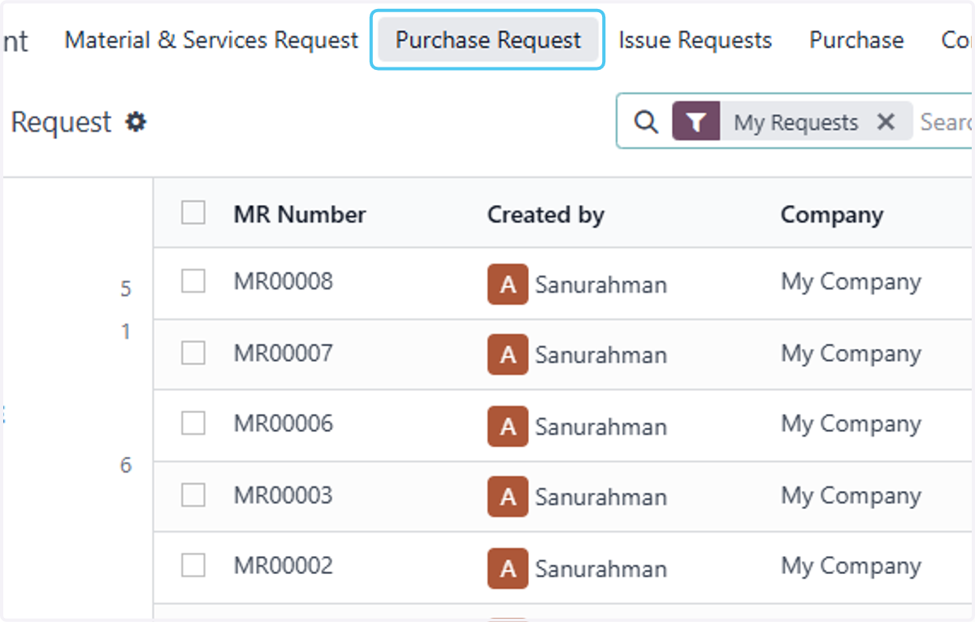Viewport: 975px width, 622px height.
Task: Click the magnifier search icon
Action: 646,122
